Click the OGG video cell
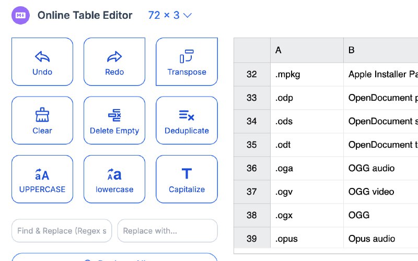 tap(380, 192)
